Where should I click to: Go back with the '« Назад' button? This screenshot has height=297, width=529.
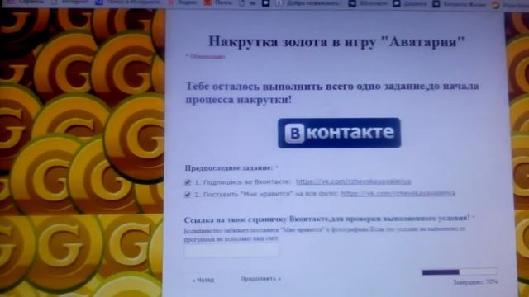pyautogui.click(x=203, y=280)
